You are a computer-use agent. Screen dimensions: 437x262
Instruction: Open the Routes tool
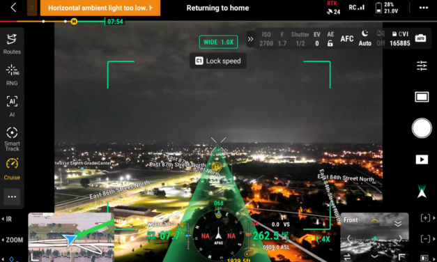pyautogui.click(x=12, y=44)
